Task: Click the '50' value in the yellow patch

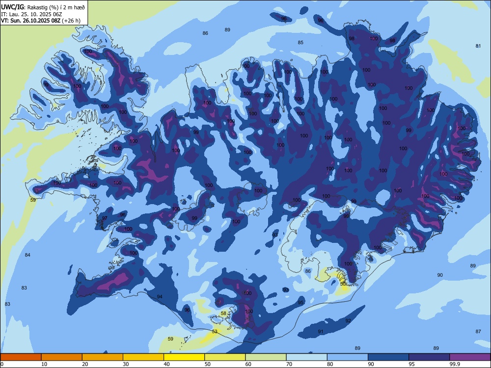Action: [343, 284]
